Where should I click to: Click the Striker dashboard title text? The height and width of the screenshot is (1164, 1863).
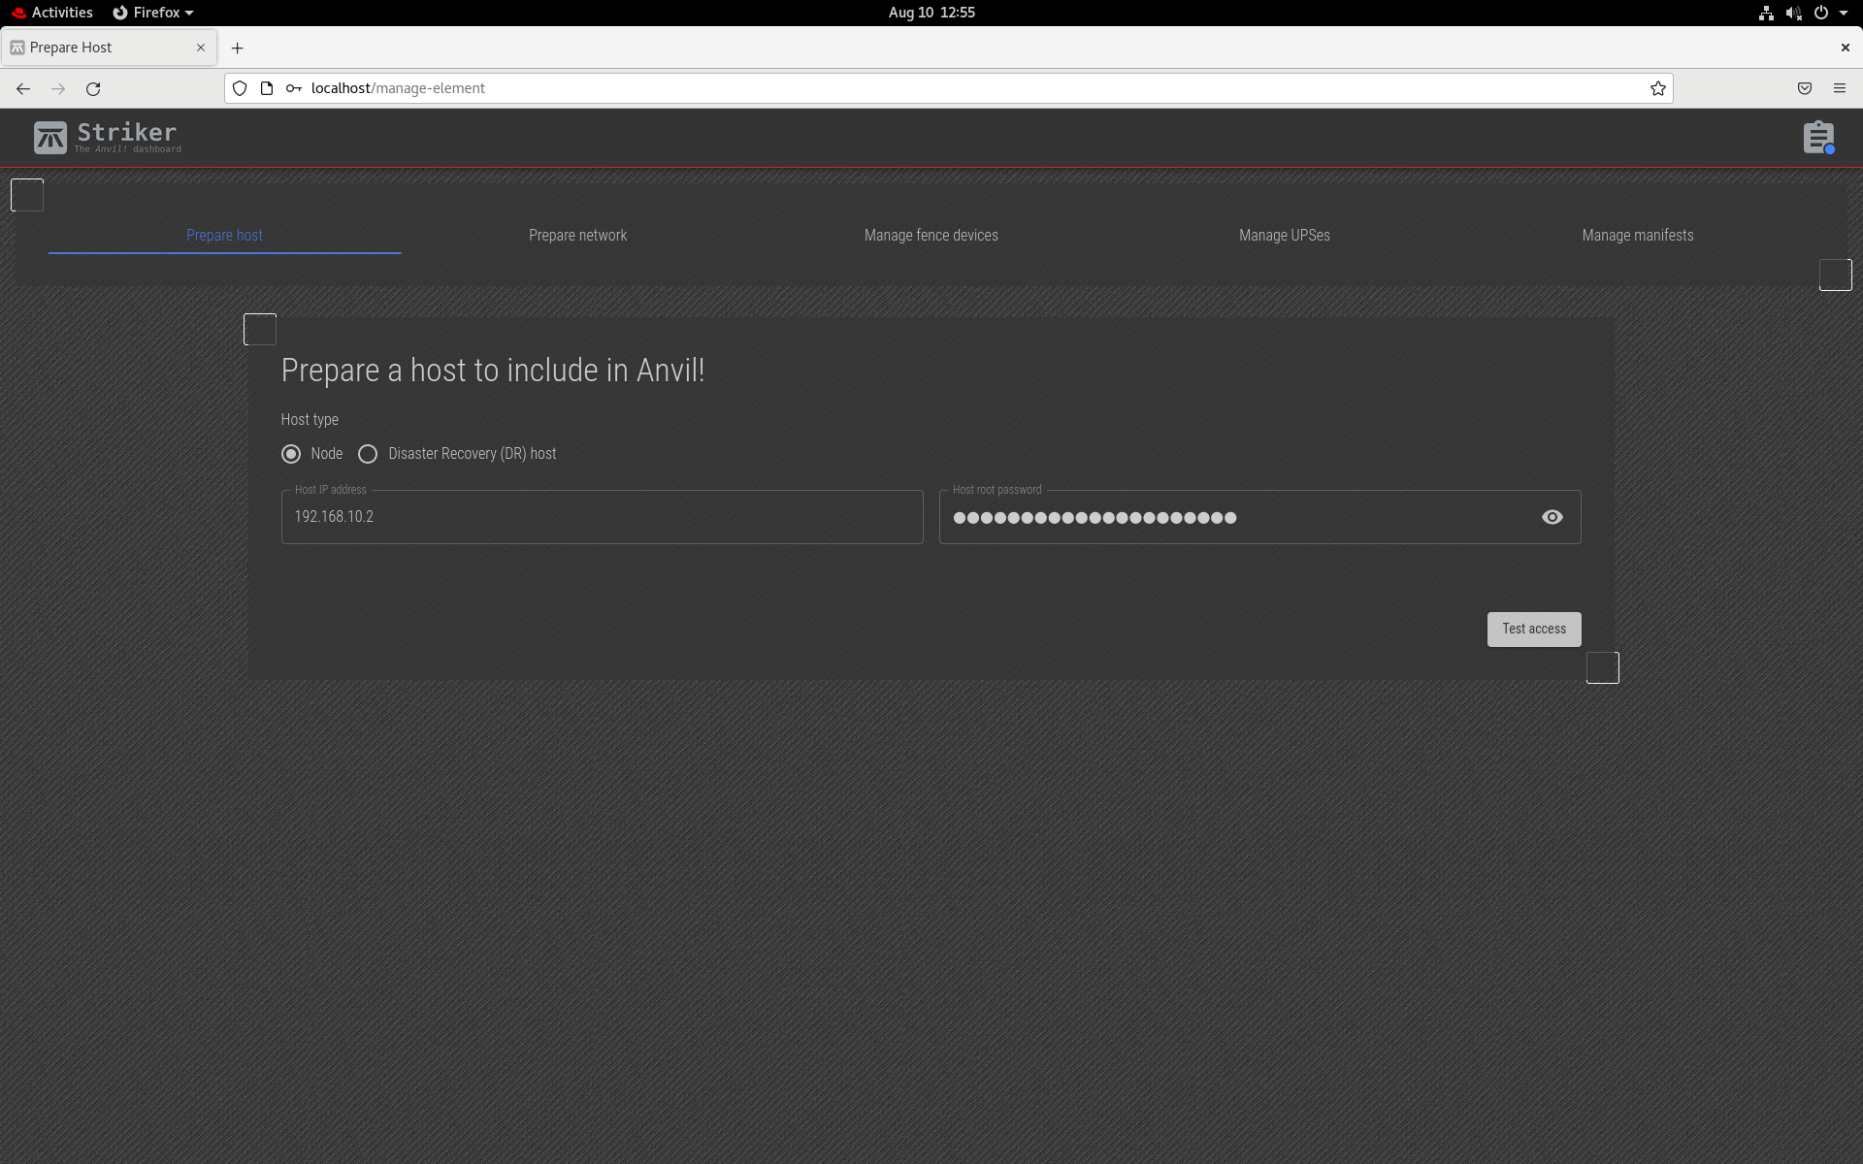tap(127, 133)
